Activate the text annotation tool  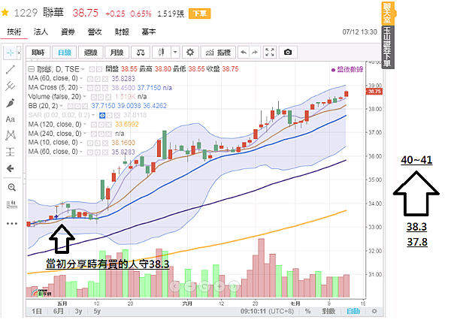[11, 119]
